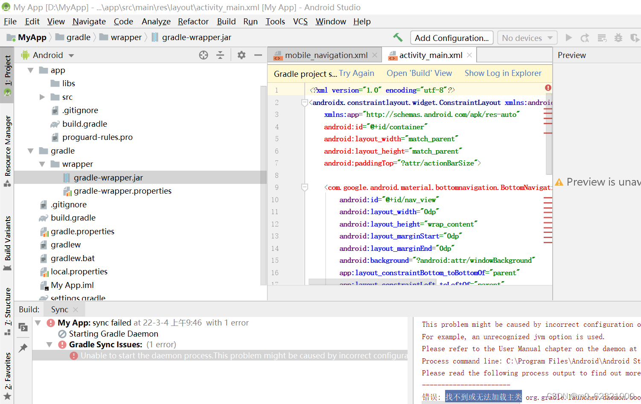This screenshot has width=641, height=404.
Task: Close the activity_main.xml tab
Action: point(469,55)
